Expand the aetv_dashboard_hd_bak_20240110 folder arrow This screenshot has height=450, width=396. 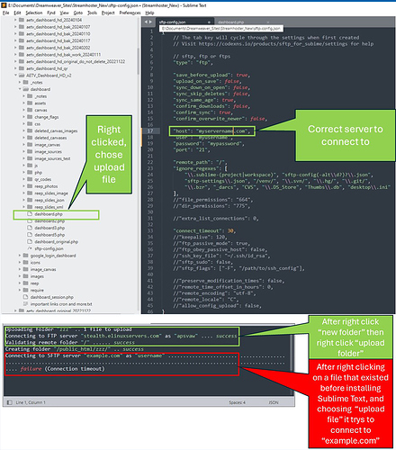click(15, 33)
